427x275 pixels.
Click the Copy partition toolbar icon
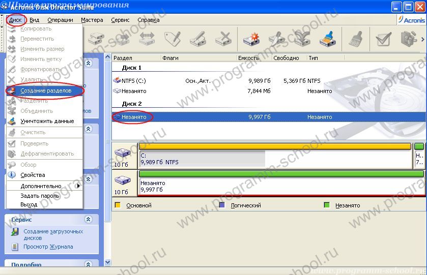click(96, 38)
